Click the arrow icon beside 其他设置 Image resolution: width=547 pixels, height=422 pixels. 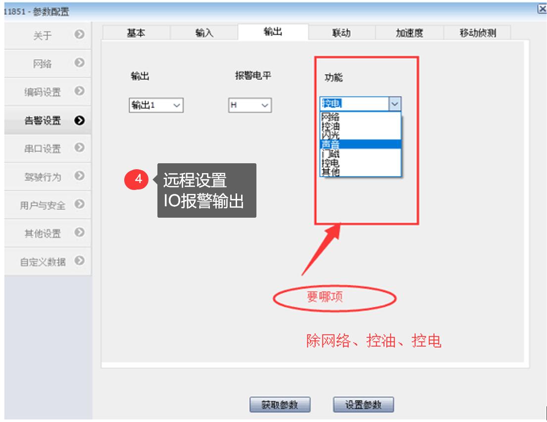point(79,232)
